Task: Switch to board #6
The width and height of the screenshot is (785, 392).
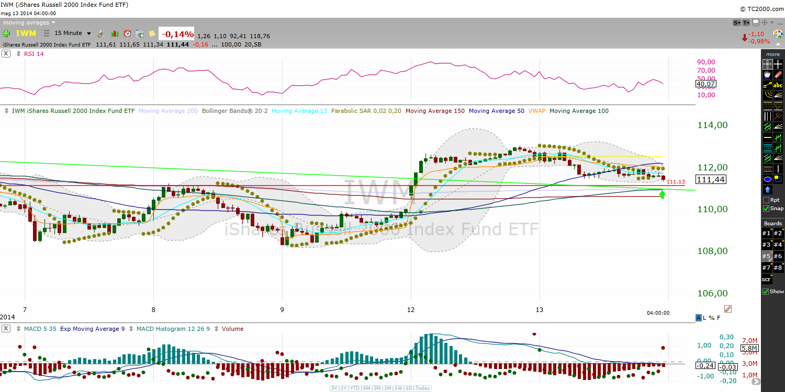Action: pyautogui.click(x=779, y=256)
